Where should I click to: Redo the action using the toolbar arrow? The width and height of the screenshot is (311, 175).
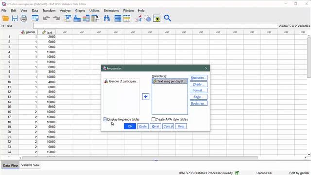point(56,18)
